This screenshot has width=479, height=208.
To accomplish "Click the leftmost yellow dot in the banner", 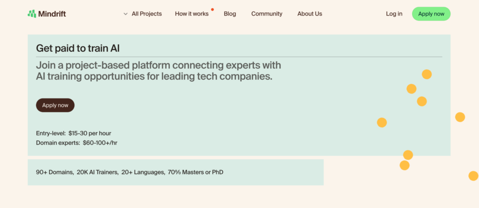I will coord(382,123).
